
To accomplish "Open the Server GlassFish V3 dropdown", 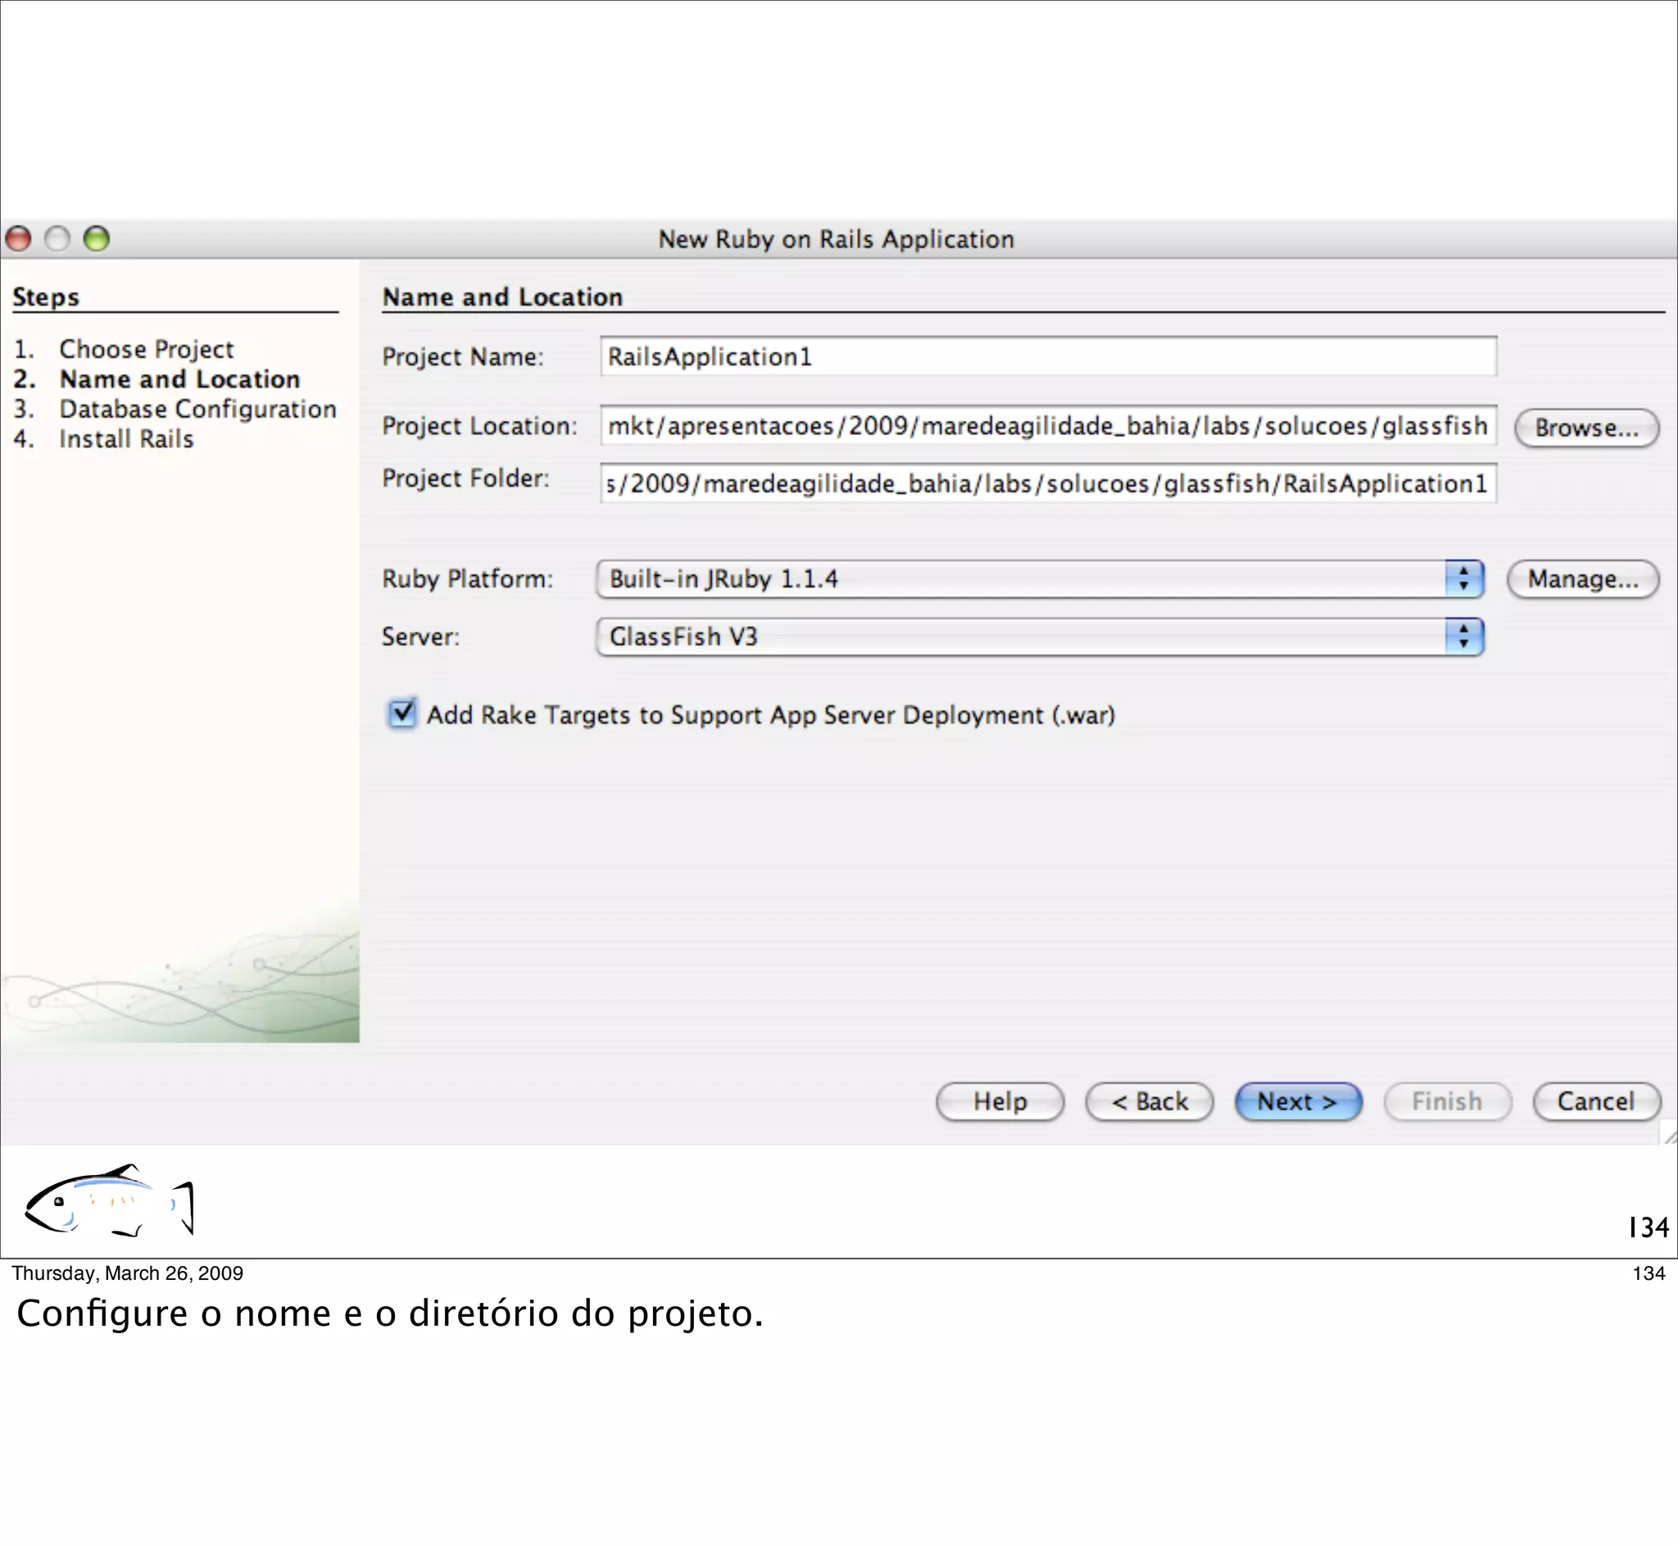I will (x=1021, y=637).
